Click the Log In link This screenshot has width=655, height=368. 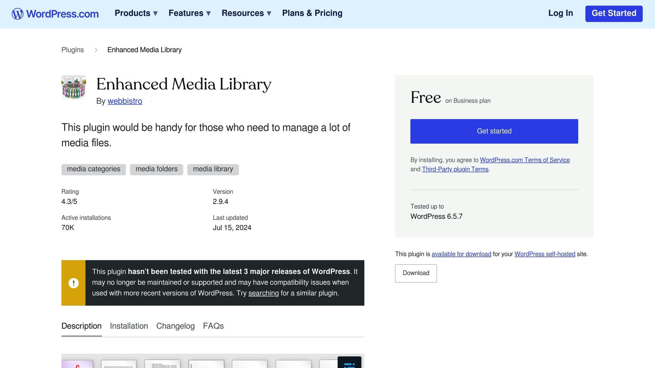coord(560,13)
